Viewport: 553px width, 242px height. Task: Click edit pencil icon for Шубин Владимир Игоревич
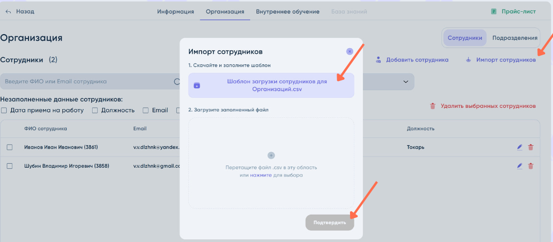520,166
